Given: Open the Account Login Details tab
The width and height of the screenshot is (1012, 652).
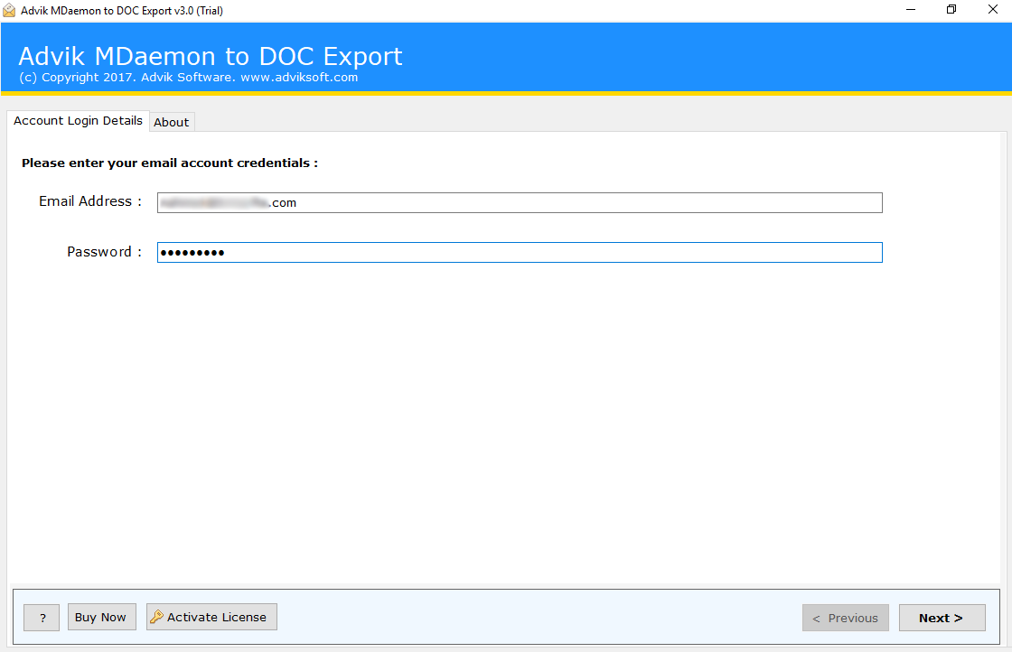Looking at the screenshot, I should coord(78,121).
